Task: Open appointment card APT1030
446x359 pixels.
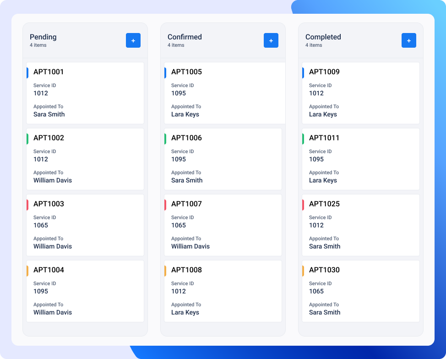Action: 361,291
